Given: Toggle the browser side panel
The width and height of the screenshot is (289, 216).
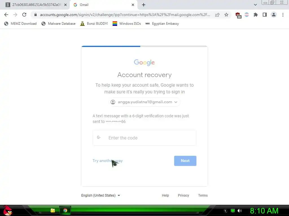Looking at the screenshot, I should click(265, 15).
